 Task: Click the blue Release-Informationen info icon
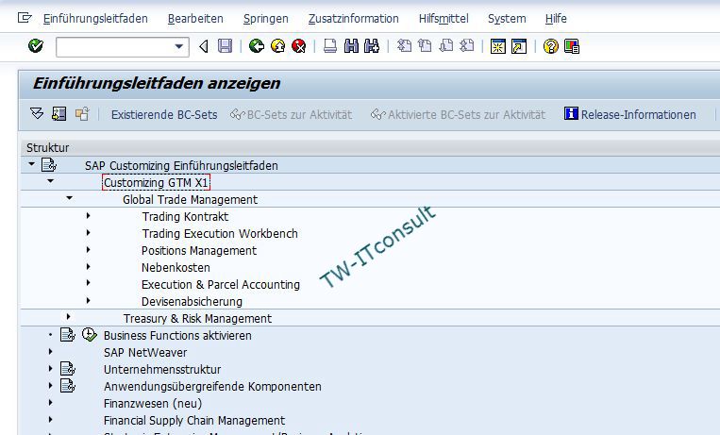click(571, 113)
